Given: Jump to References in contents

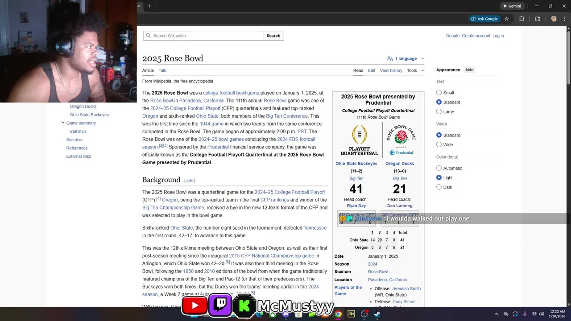Looking at the screenshot, I should [77, 148].
